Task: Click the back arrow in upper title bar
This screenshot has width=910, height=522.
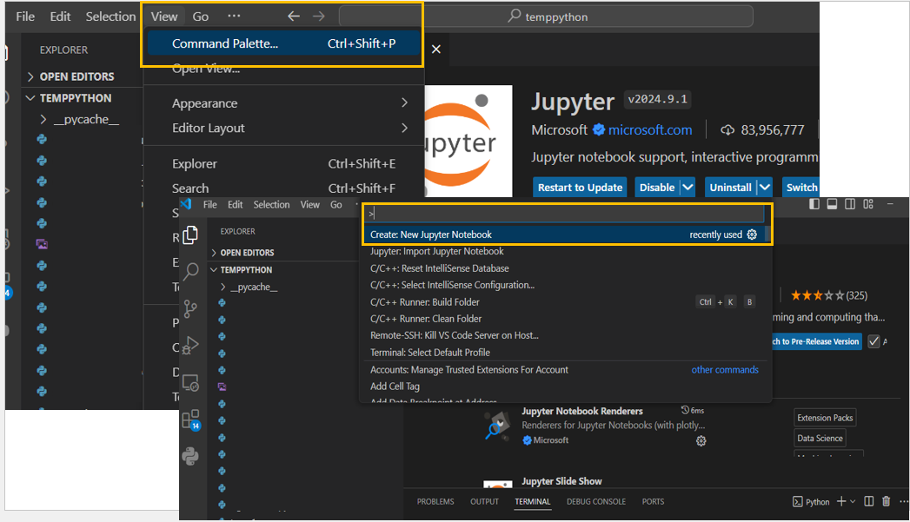Action: click(x=294, y=17)
